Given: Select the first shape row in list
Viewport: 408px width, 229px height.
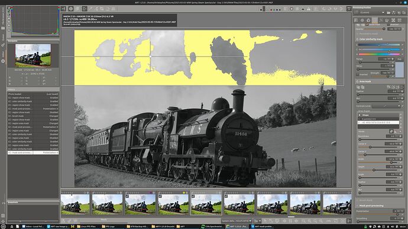Looking at the screenshot, I should 378,119.
